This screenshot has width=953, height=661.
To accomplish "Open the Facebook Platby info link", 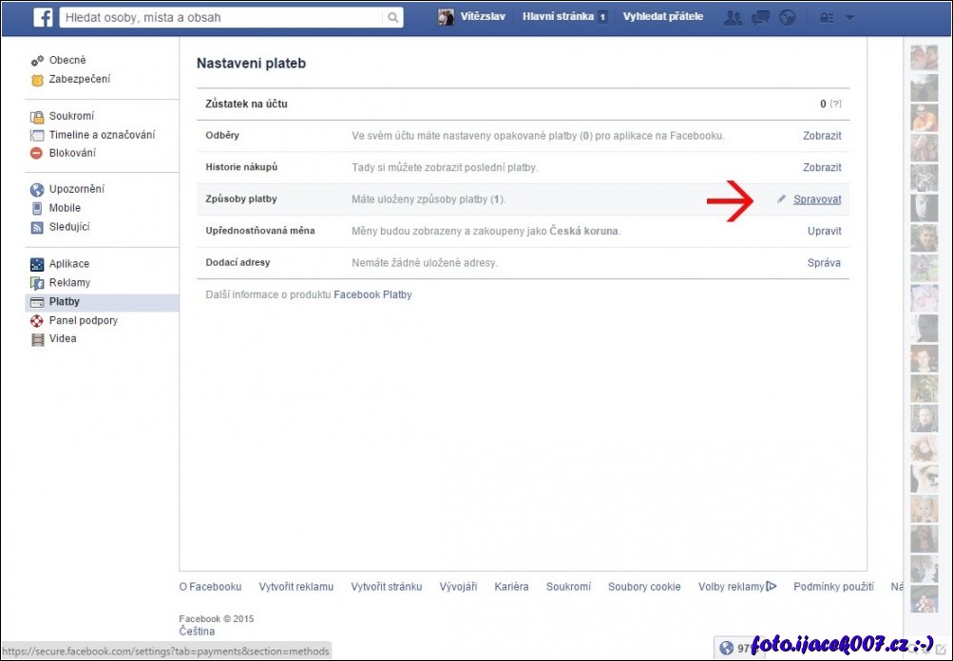I will click(x=372, y=294).
